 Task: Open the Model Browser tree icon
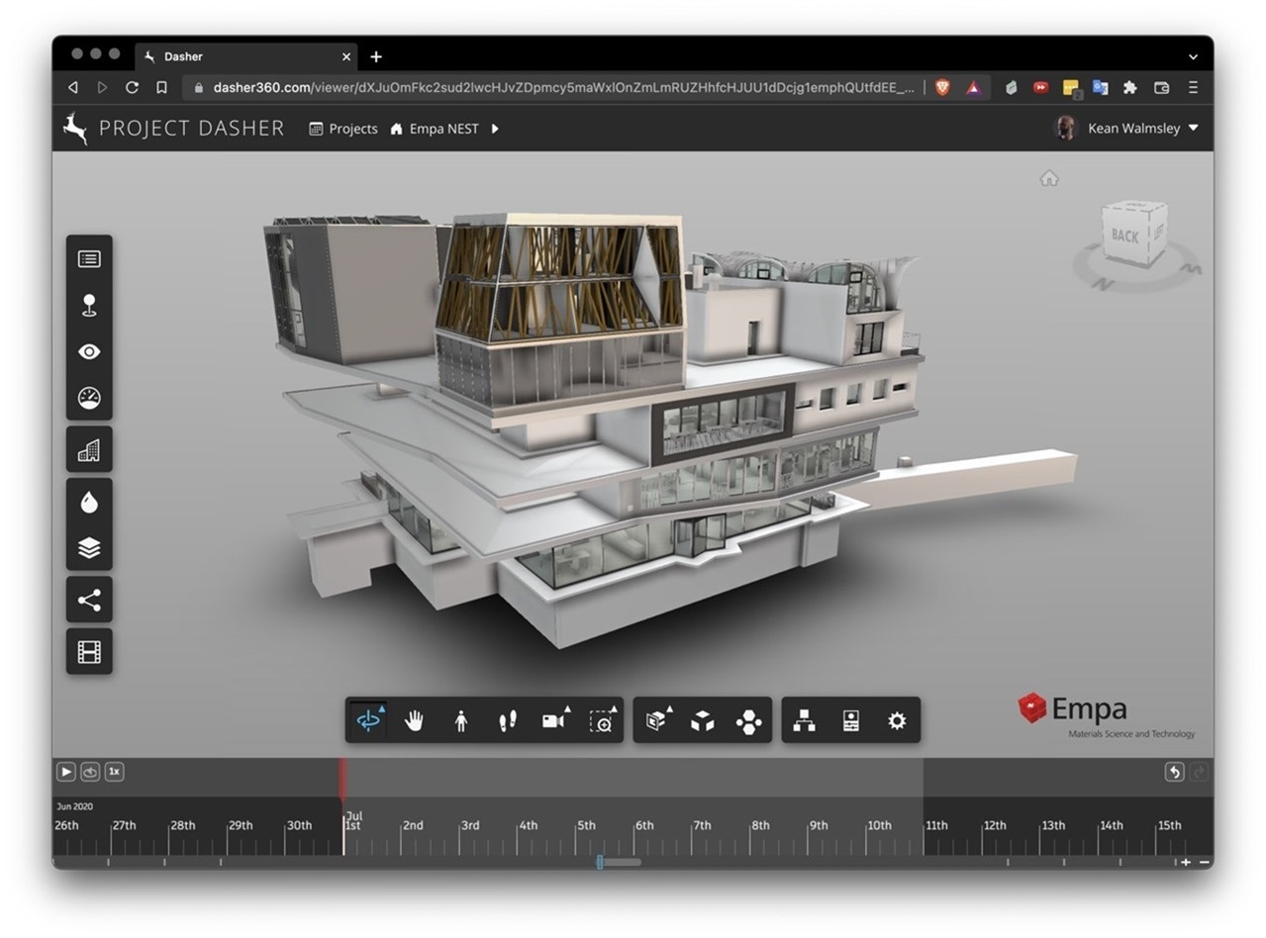(804, 721)
